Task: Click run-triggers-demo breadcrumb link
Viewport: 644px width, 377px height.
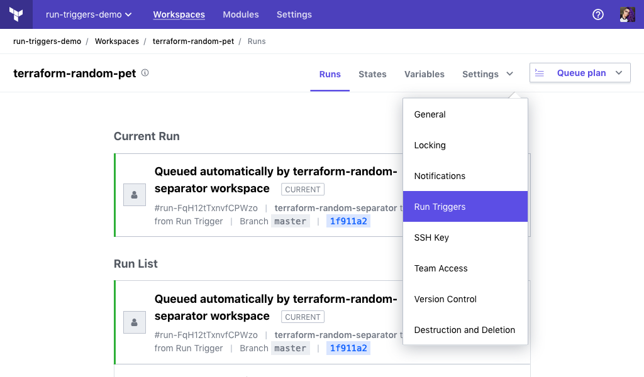Action: pos(47,41)
